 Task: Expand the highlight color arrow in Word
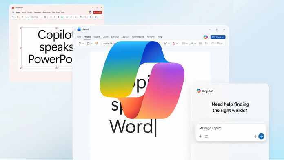tap(169, 44)
